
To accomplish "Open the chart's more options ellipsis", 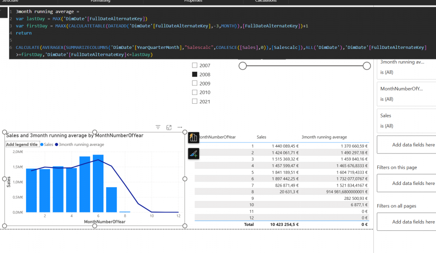I will point(180,127).
